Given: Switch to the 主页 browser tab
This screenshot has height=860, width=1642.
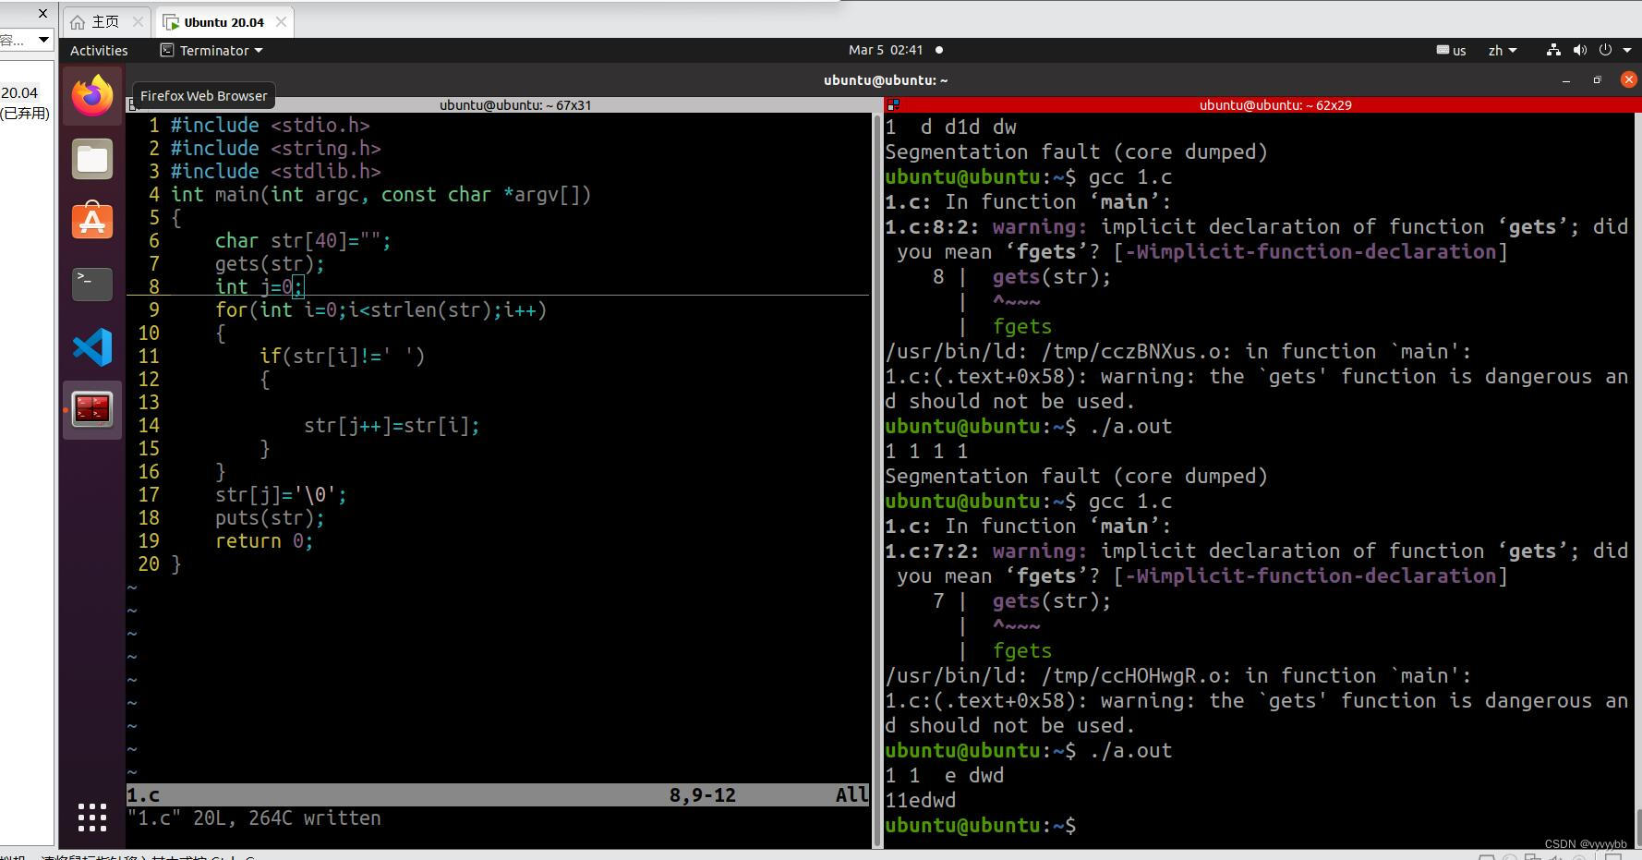Looking at the screenshot, I should (x=104, y=21).
